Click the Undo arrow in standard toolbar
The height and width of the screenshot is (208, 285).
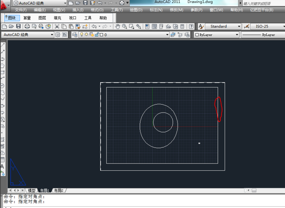pos(94,26)
